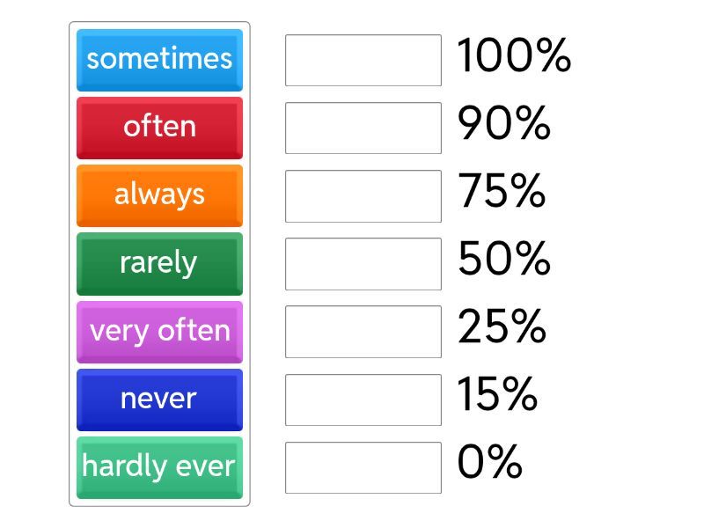
Task: Click the red 'often' tile
Action: pyautogui.click(x=159, y=128)
